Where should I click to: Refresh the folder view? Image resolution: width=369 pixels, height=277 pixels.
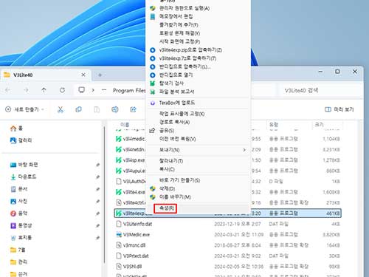62,90
